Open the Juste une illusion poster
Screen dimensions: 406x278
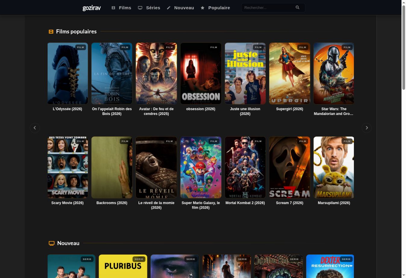click(245, 74)
